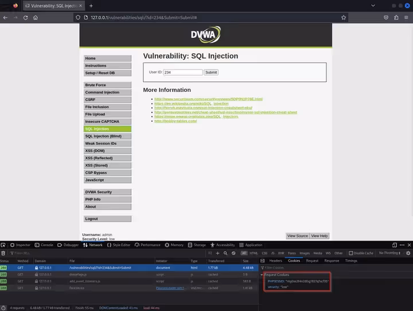Screen dimensions: 413x311
Task: Select the favicon.ico request row
Action: tap(129, 288)
